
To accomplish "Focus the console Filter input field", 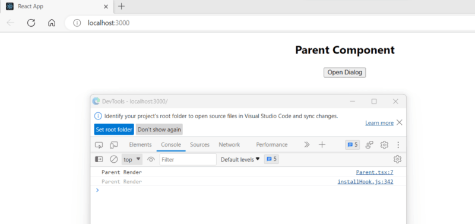I will pyautogui.click(x=188, y=159).
